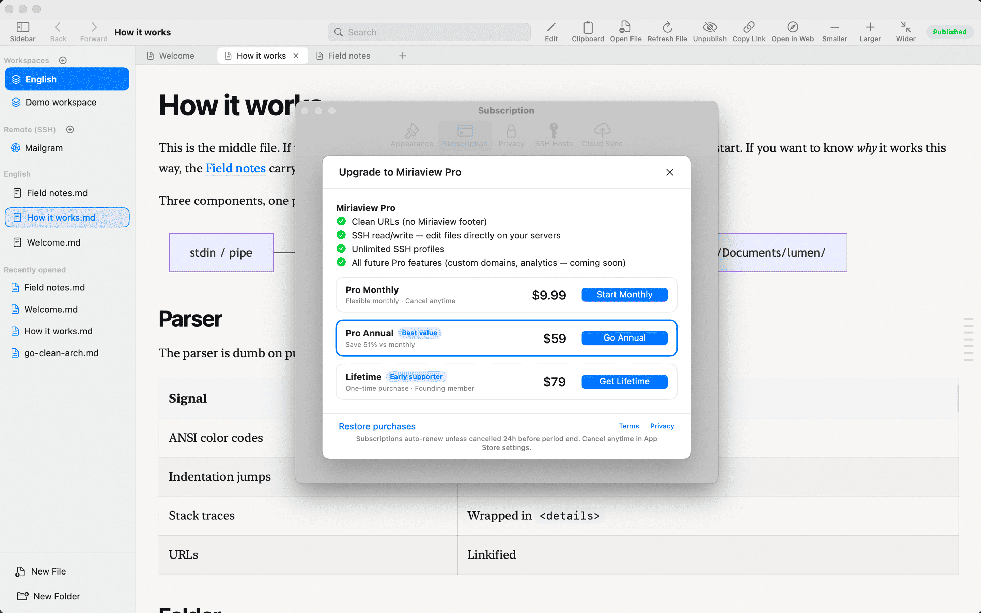Switch to the Field notes tab

tap(343, 56)
